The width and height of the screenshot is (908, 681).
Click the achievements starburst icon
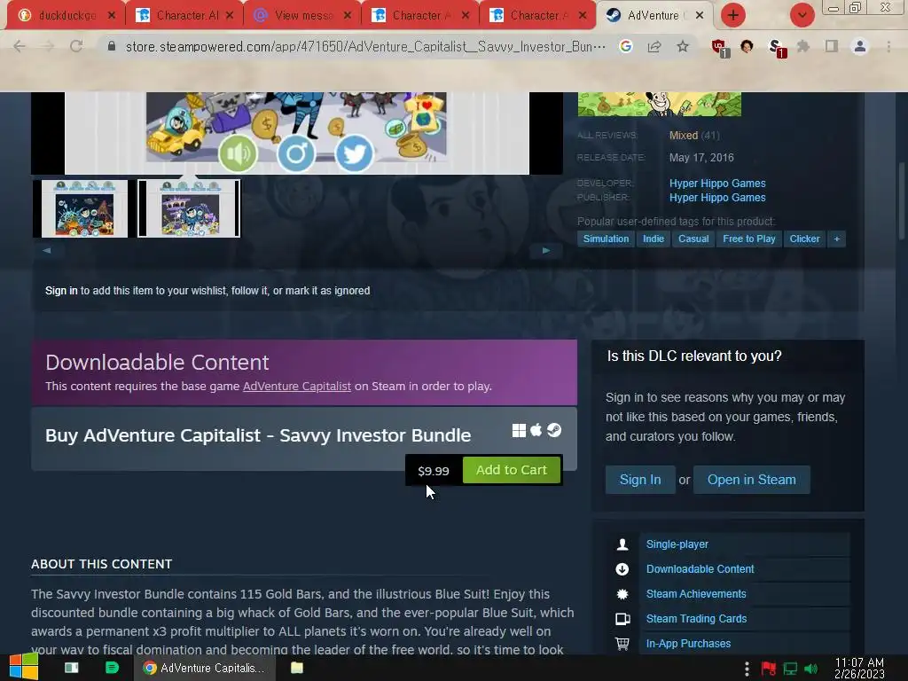pos(622,594)
